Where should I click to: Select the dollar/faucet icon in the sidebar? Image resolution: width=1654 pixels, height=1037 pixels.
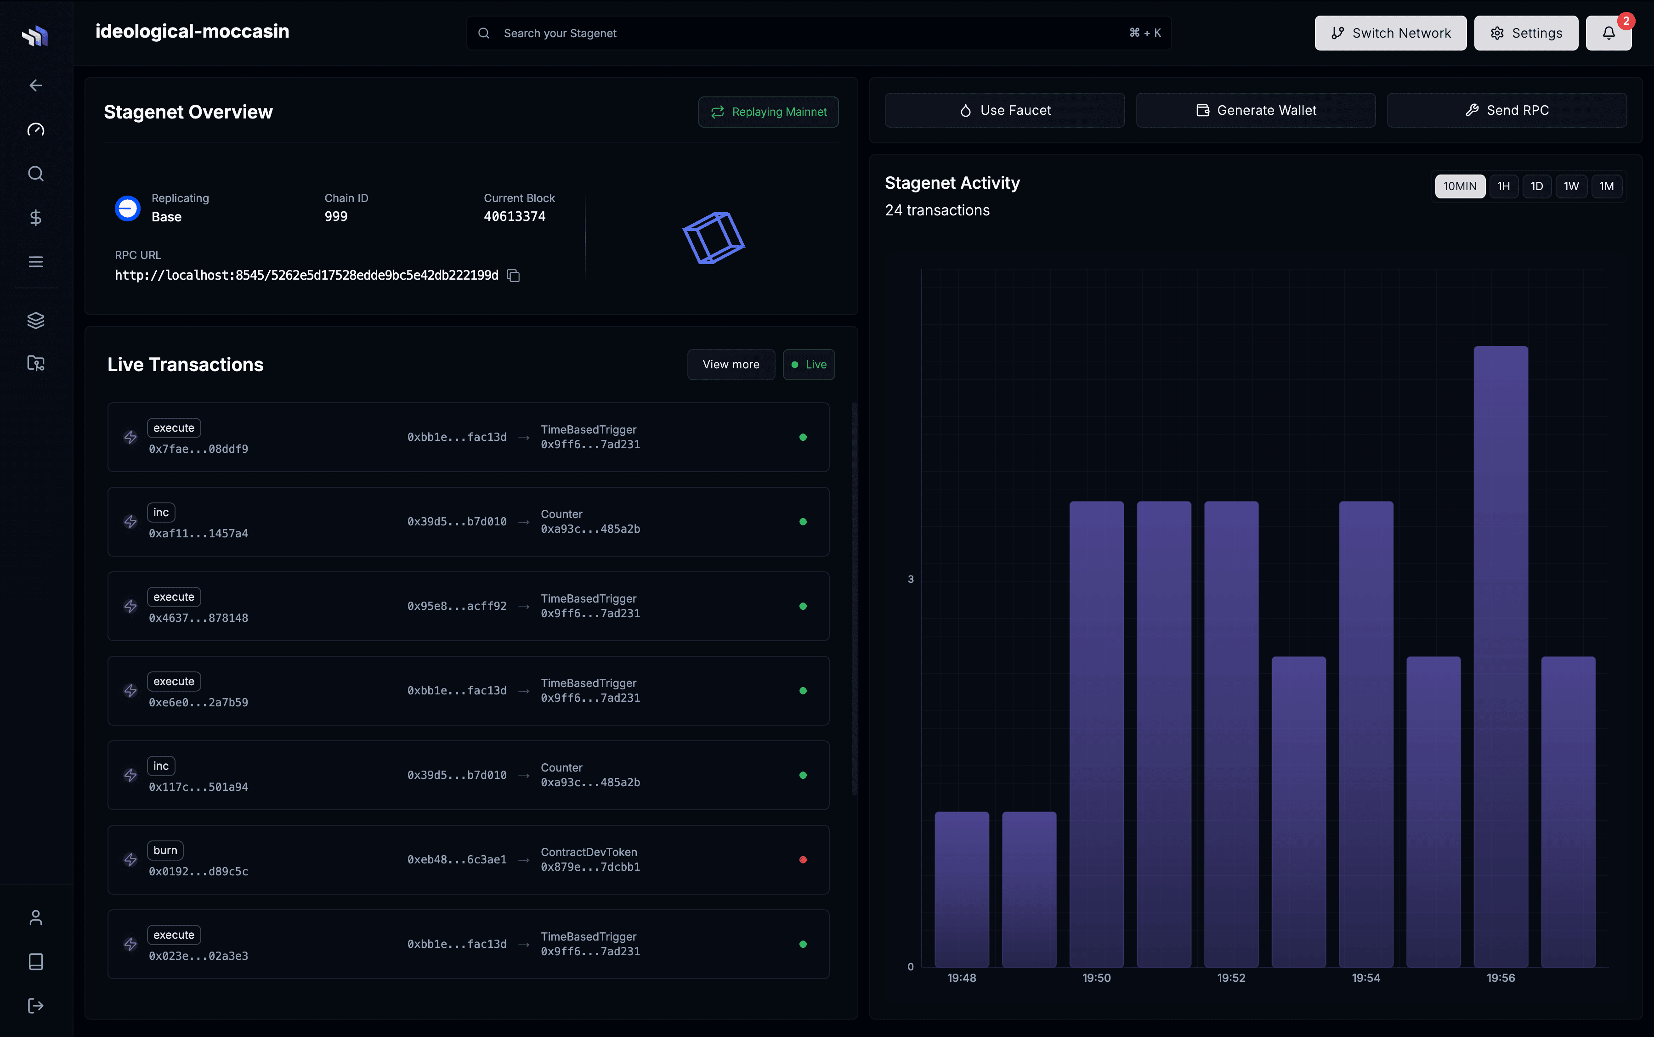(x=36, y=217)
